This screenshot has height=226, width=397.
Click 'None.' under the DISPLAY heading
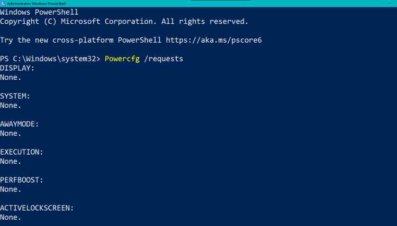coord(11,77)
